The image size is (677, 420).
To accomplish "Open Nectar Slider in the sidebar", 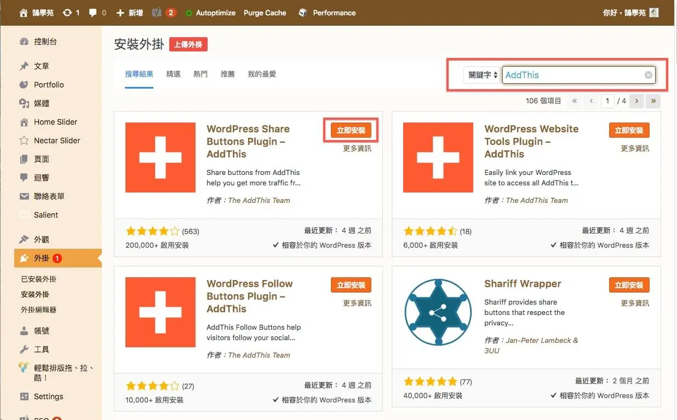I will [x=58, y=140].
